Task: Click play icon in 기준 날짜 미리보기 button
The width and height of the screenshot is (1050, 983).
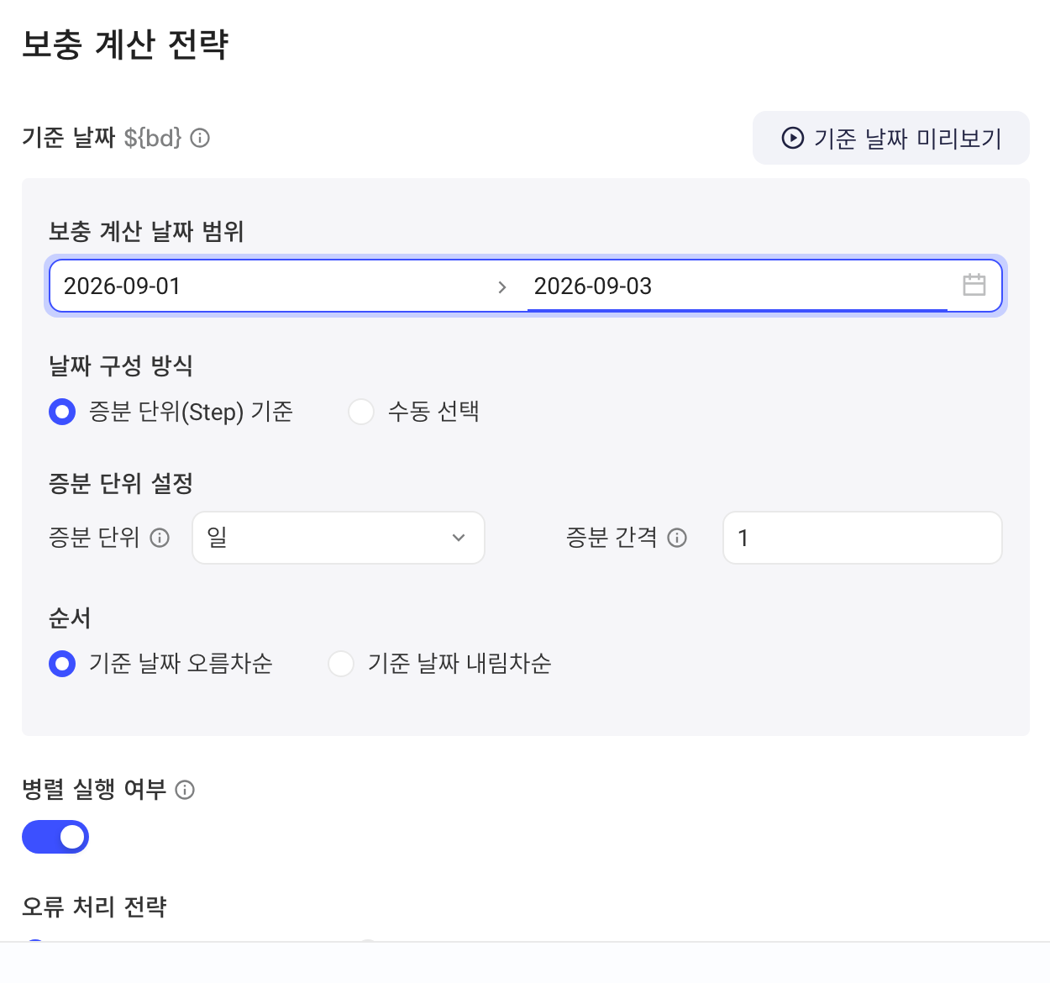Action: tap(792, 138)
